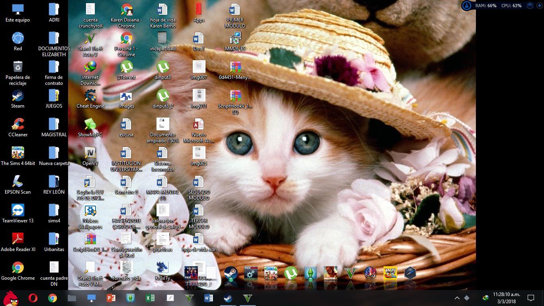The width and height of the screenshot is (544, 306).
Task: Open SEGUNDO MÓDULO document
Action: coord(199,188)
